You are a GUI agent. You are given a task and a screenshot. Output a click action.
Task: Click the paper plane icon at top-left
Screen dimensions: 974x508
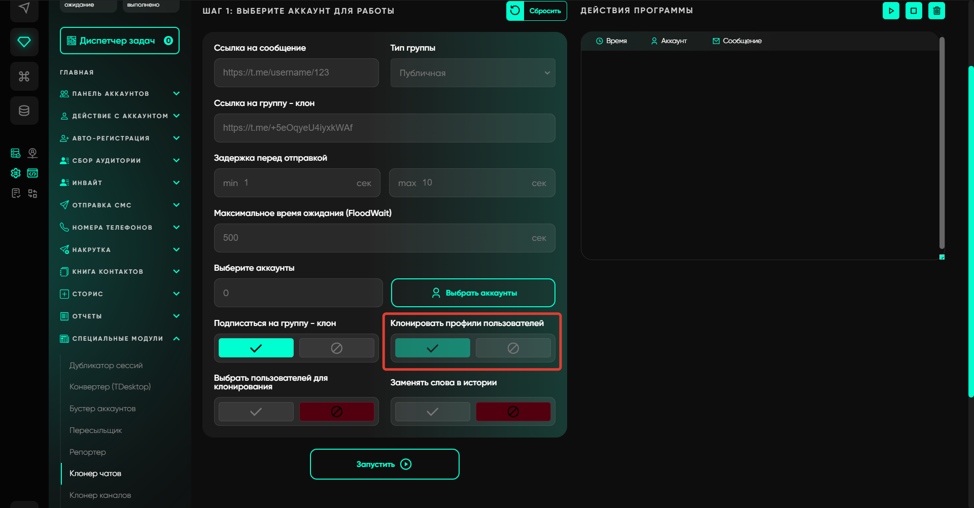click(24, 8)
